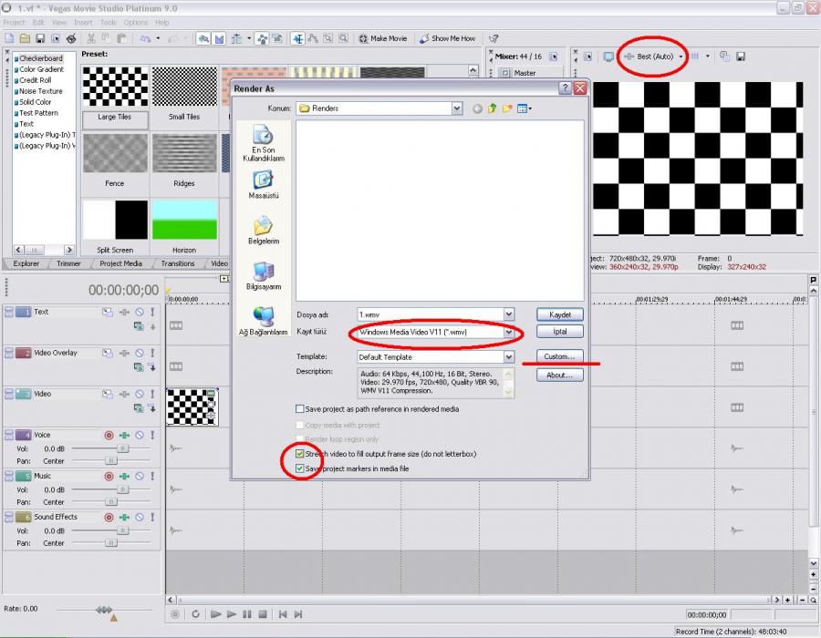Click the New project icon in toolbar
The height and width of the screenshot is (638, 821).
pyautogui.click(x=9, y=38)
